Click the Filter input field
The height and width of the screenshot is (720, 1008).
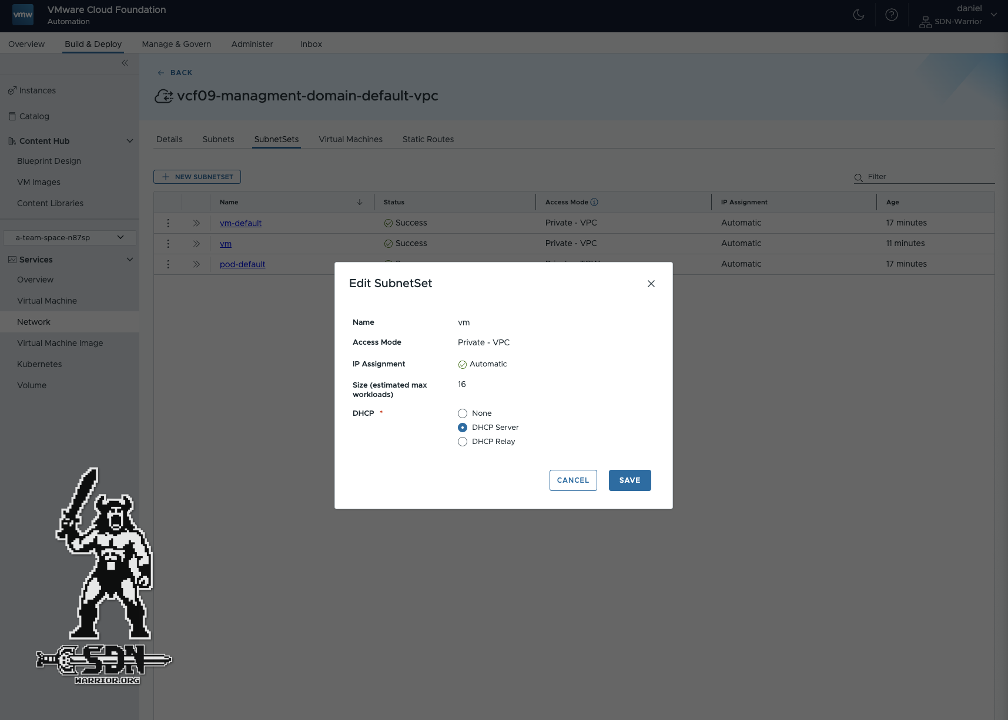(929, 177)
